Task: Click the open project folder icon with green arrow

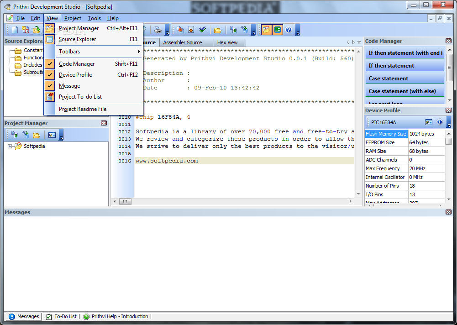Action: pos(36,30)
